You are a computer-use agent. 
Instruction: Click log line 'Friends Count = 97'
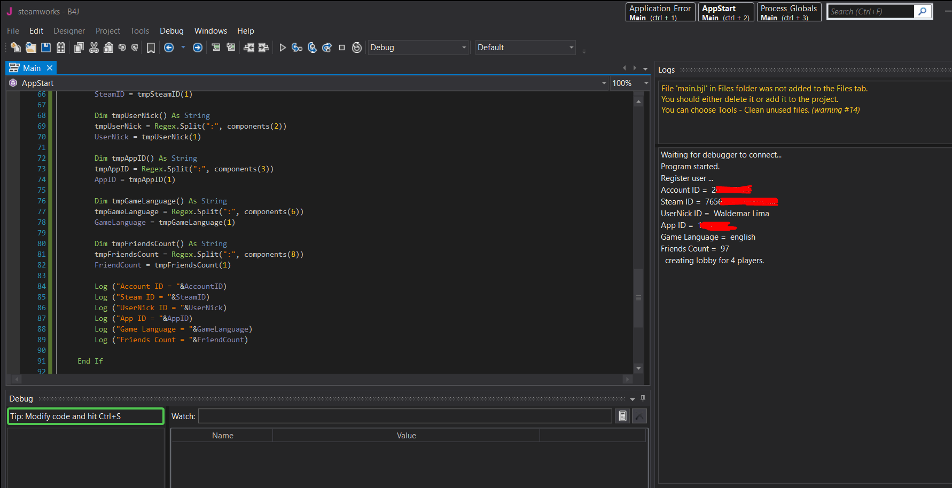695,249
